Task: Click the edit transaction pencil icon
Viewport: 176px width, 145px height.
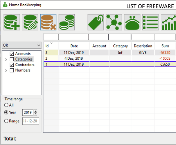Action: (30, 22)
